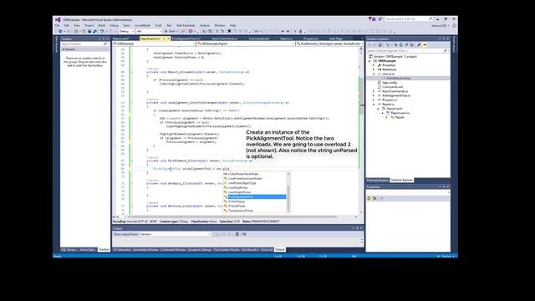This screenshot has width=535, height=301.
Task: Open the Show output from dropdown
Action: click(x=176, y=234)
